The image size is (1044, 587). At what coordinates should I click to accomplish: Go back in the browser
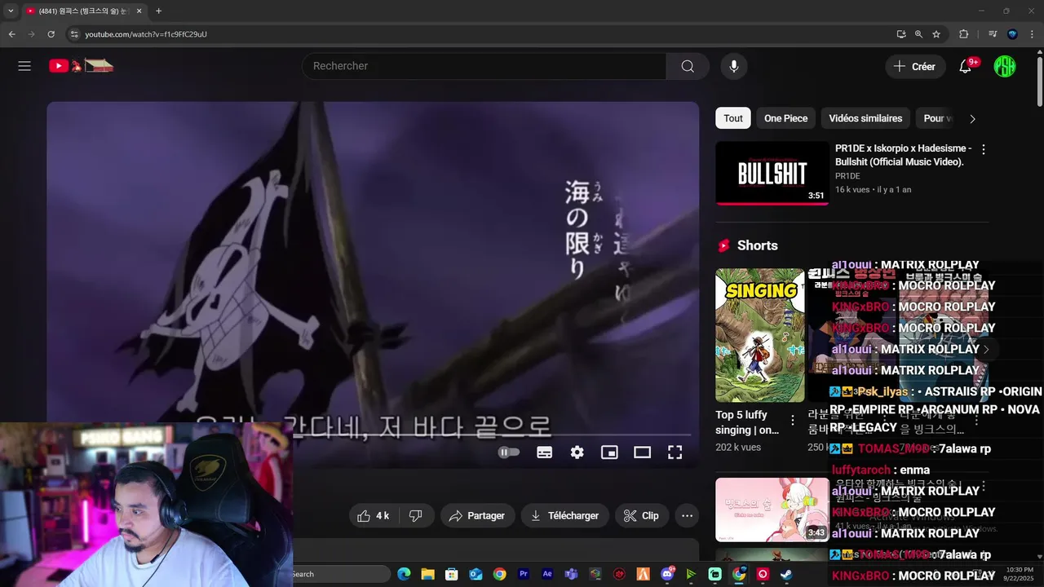11,34
